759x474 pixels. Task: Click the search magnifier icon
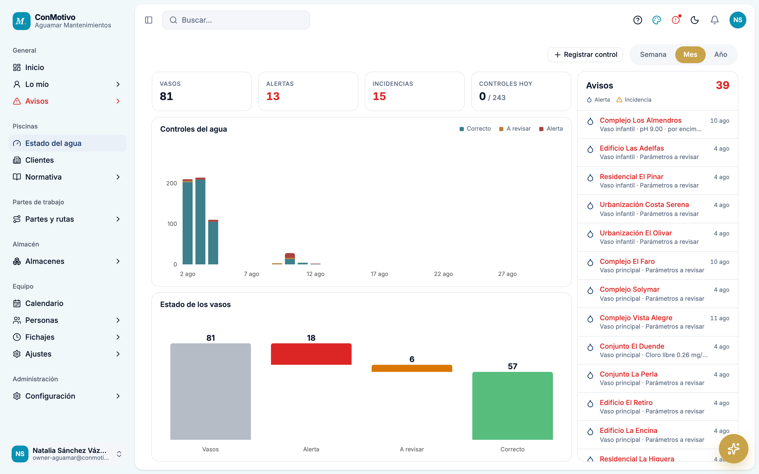coord(173,20)
